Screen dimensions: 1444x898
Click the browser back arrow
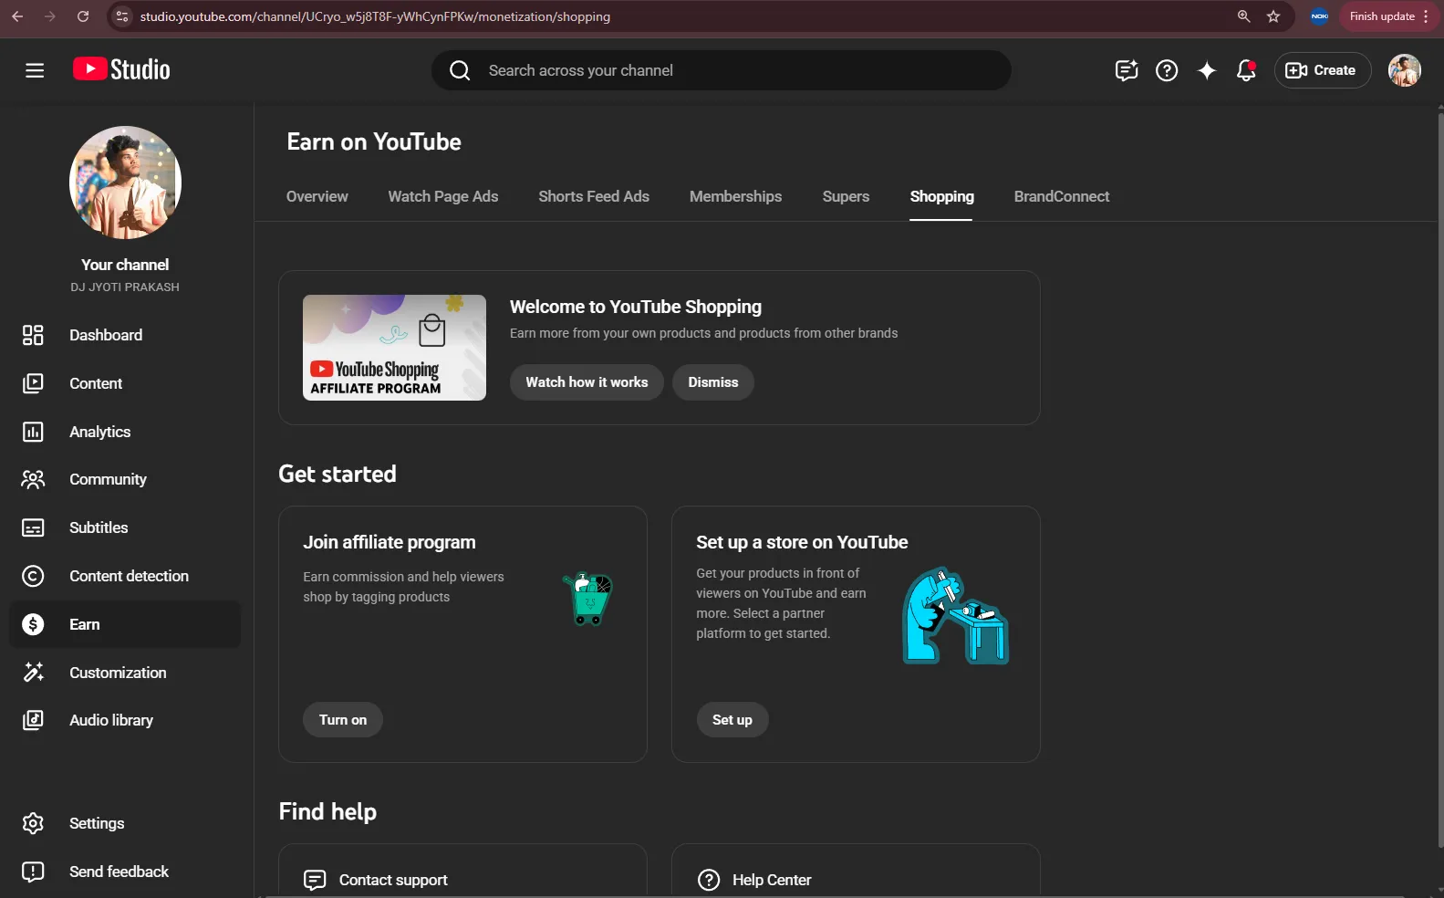(17, 16)
